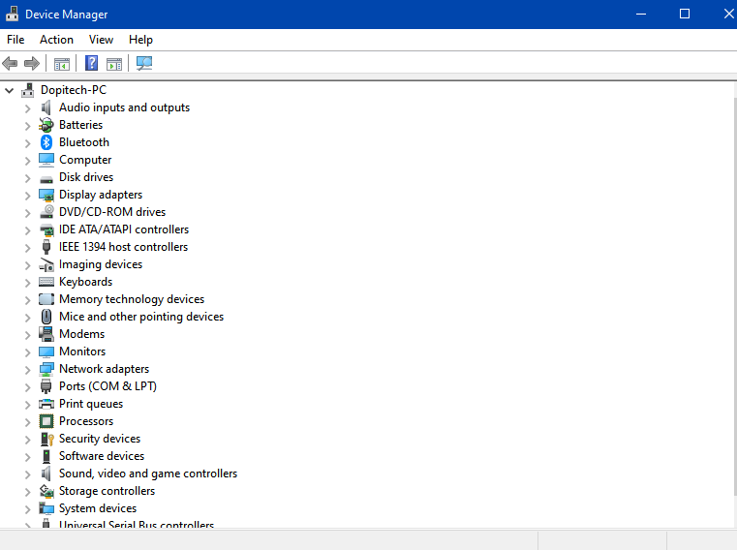Image resolution: width=737 pixels, height=550 pixels.
Task: Select Mice and other pointing devices
Action: tap(141, 317)
